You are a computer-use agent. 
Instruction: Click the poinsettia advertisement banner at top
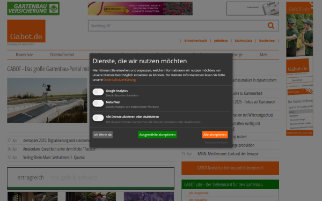pyautogui.click(x=140, y=9)
